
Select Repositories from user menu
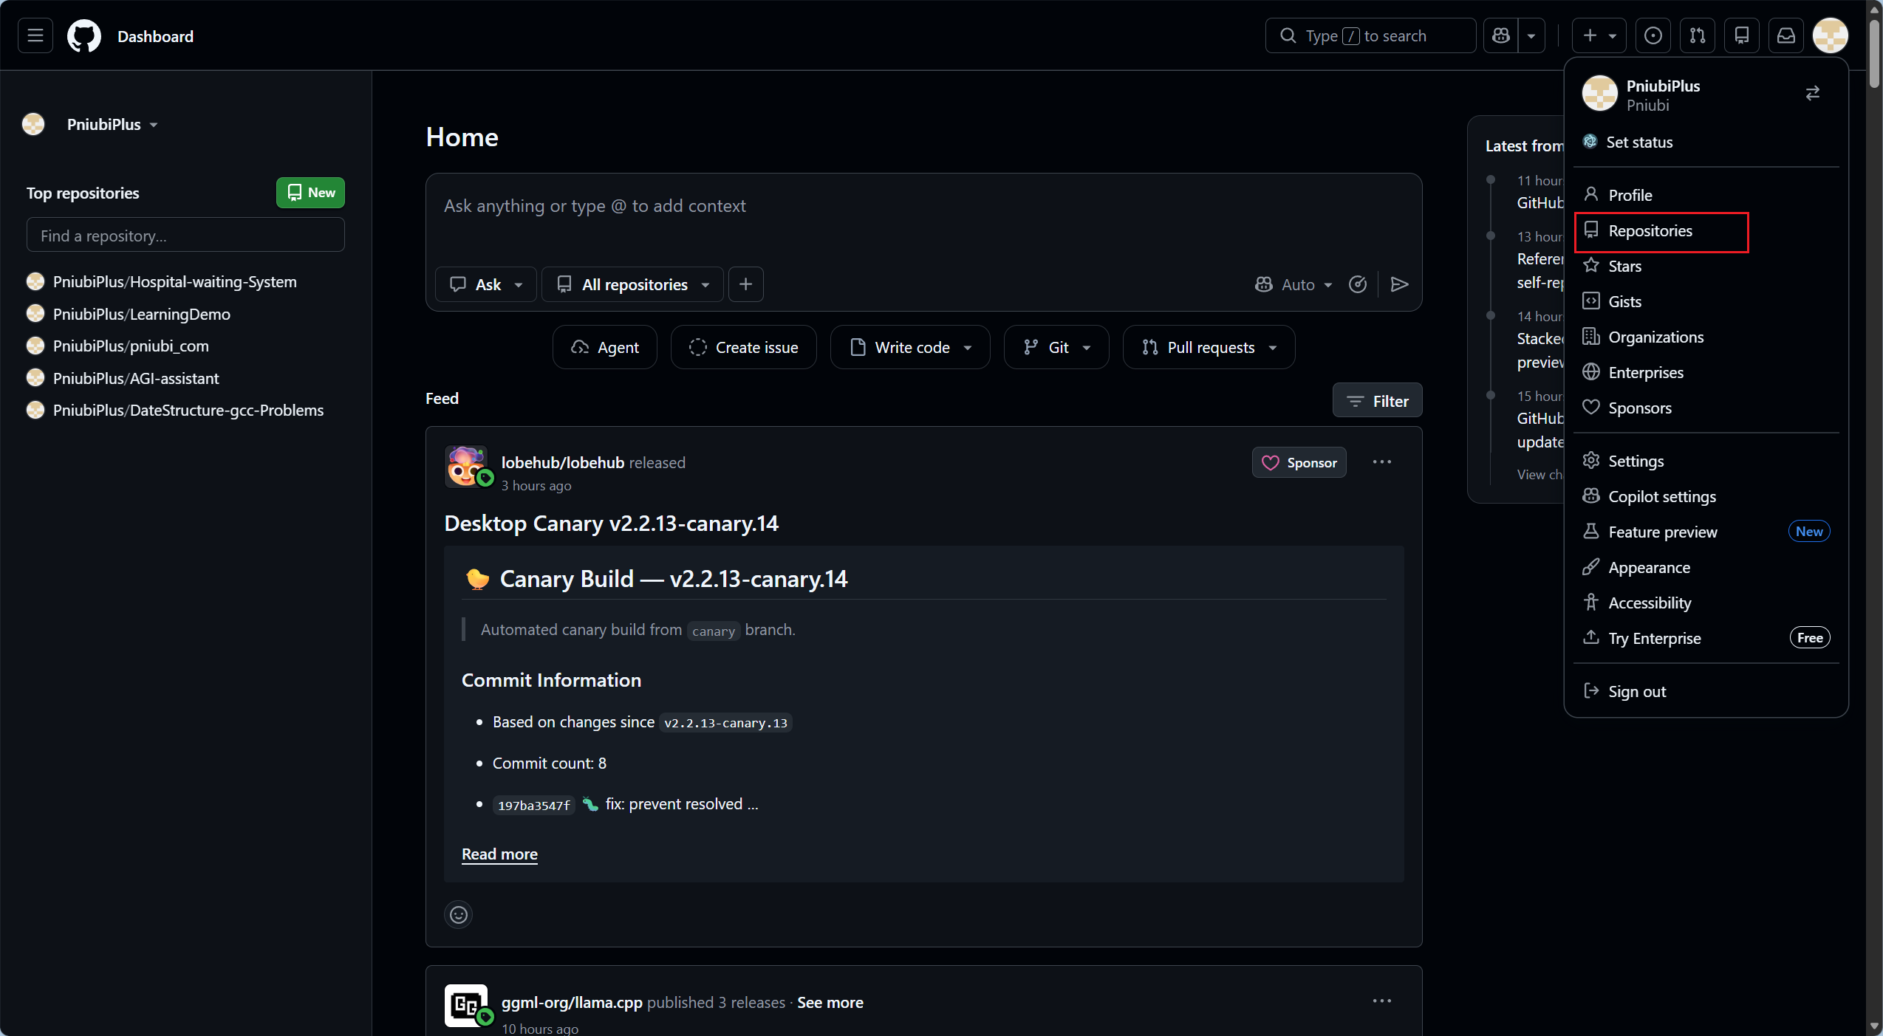point(1706,231)
